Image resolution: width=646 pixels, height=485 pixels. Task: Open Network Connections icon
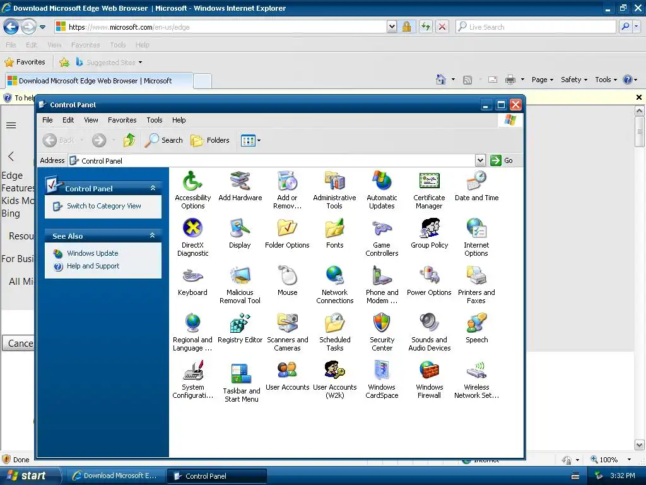(334, 276)
